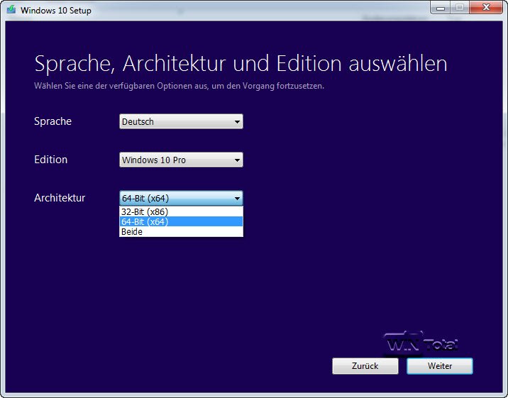Viewport: 508px width, 398px height.
Task: Click the Zurück button
Action: pyautogui.click(x=365, y=366)
